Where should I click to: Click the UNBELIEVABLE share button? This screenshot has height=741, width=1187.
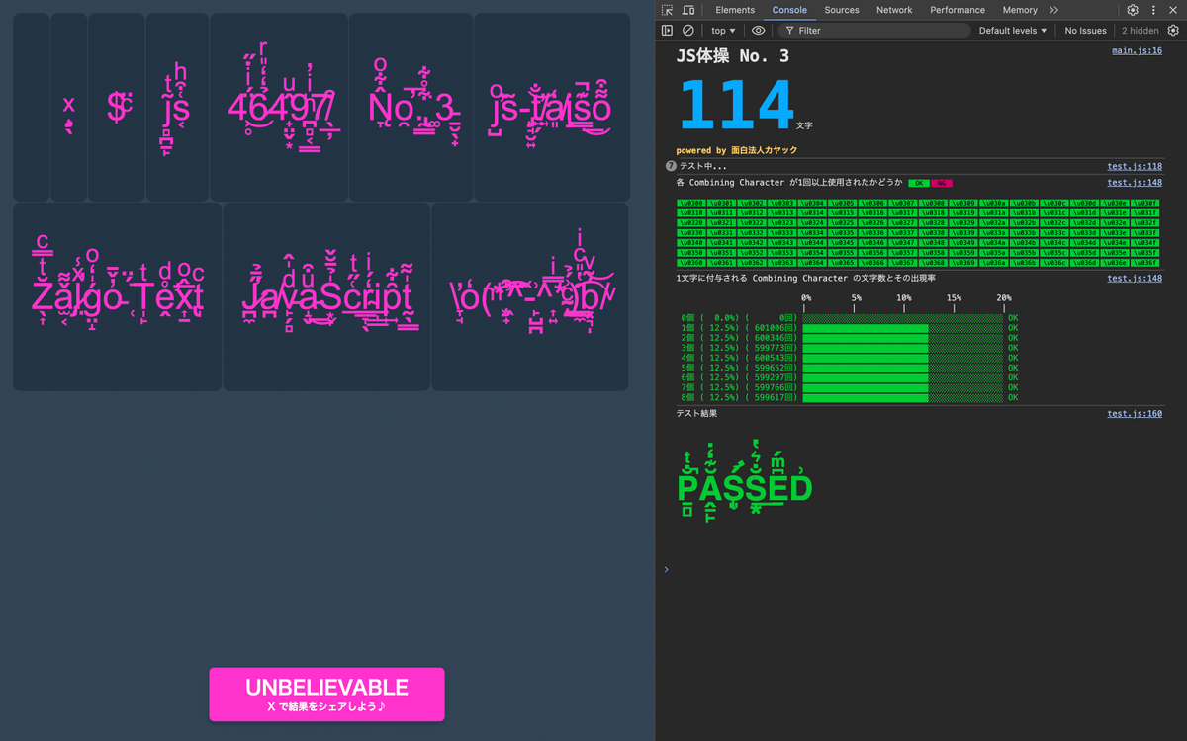[x=326, y=694]
